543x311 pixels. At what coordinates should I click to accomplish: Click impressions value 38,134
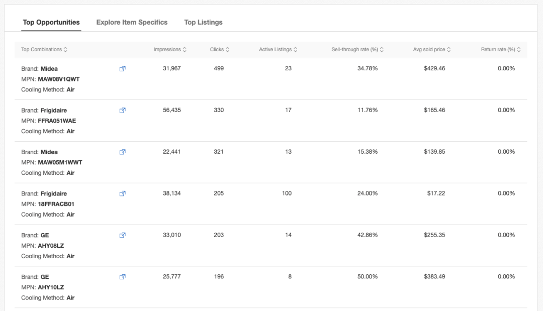[172, 193]
